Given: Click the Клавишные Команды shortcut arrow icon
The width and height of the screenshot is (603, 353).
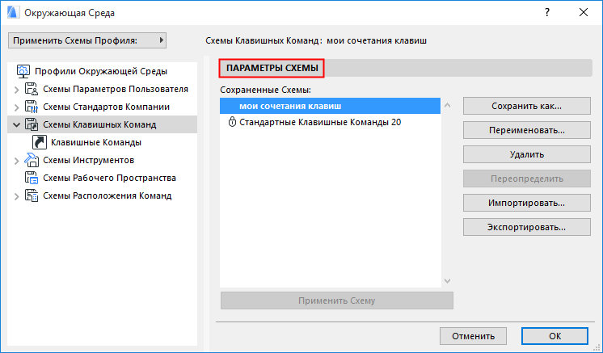Looking at the screenshot, I should point(40,142).
